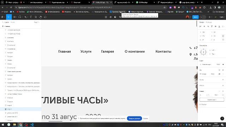
Task: Open the Figma main menu icon
Action: [2, 17]
